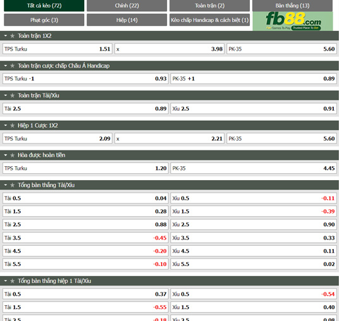Choose first-half Xỉu 0.5 at -0.54
Screen dimensions: 339x321
(x=254, y=294)
